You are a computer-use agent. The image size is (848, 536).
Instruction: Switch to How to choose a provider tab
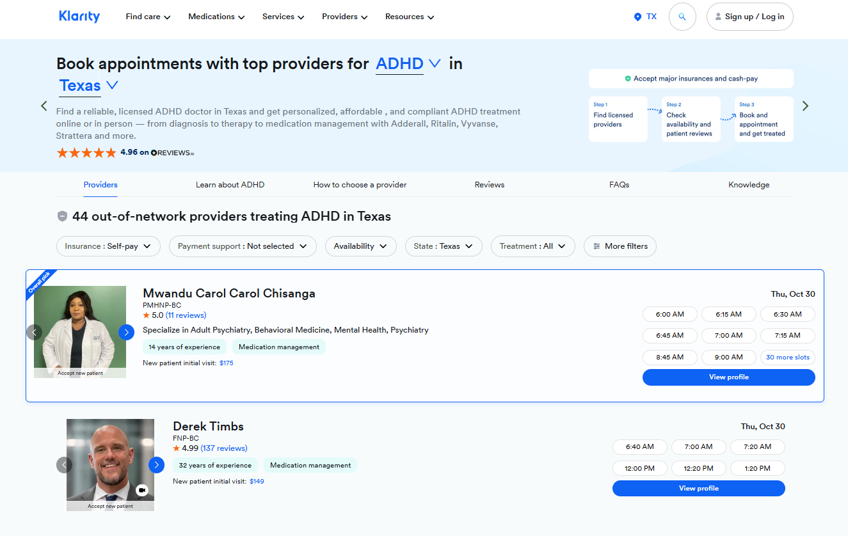pyautogui.click(x=360, y=185)
